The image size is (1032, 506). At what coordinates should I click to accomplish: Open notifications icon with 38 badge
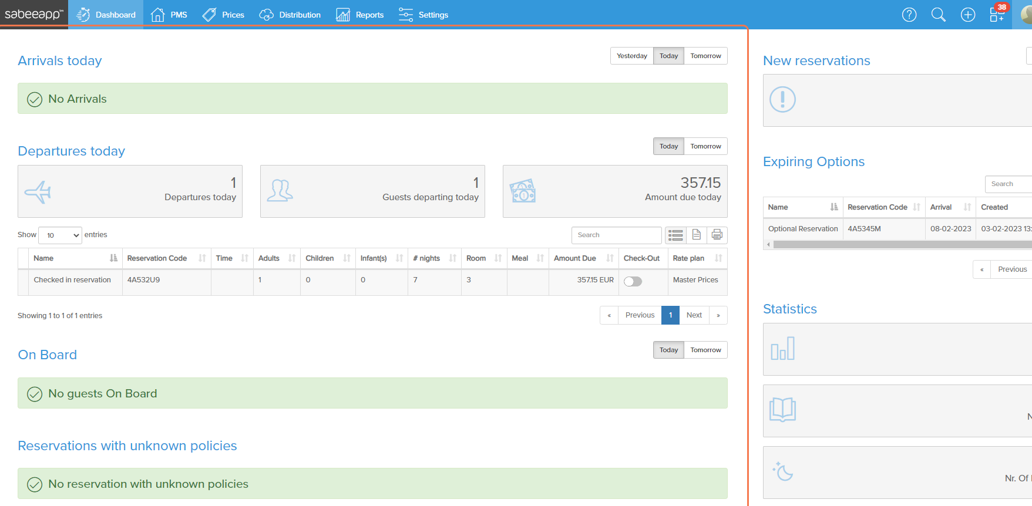point(997,14)
